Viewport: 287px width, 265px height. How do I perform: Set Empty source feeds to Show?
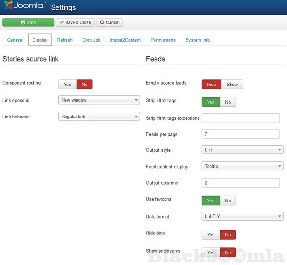pos(232,85)
